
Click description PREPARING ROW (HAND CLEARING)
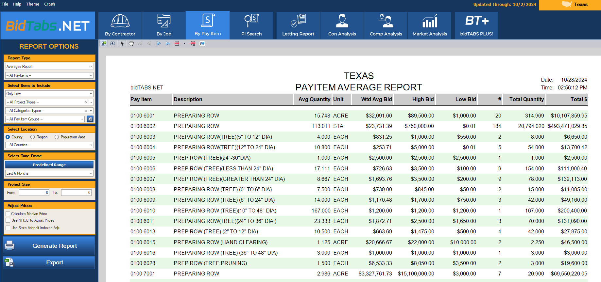[221, 242]
